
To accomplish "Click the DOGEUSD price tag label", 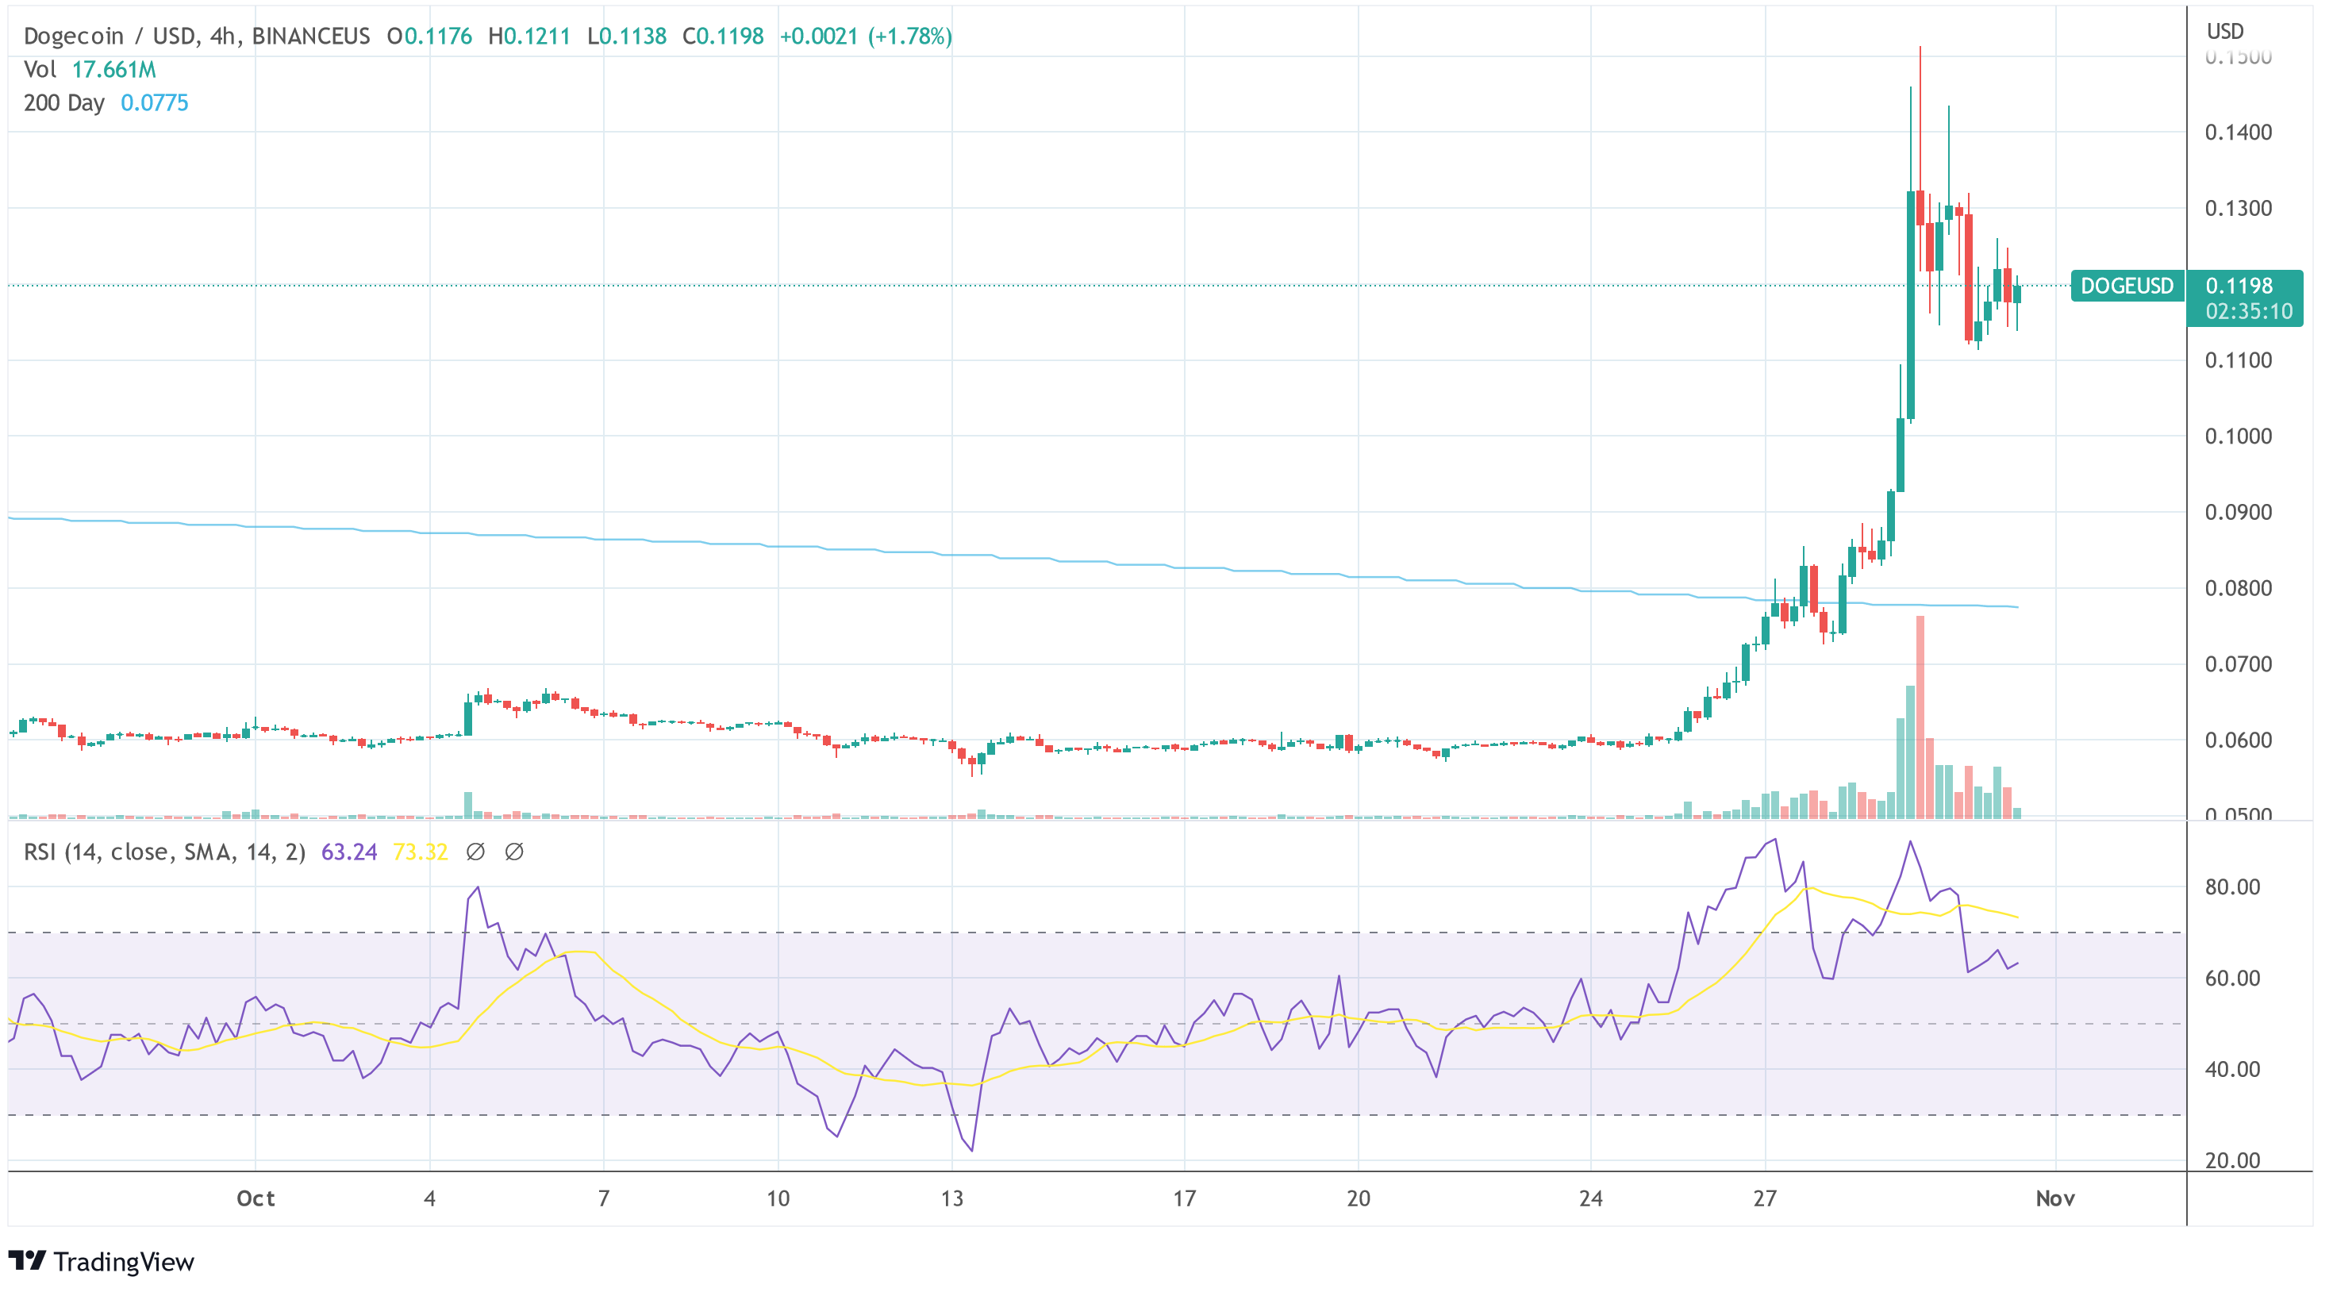I will [2127, 287].
